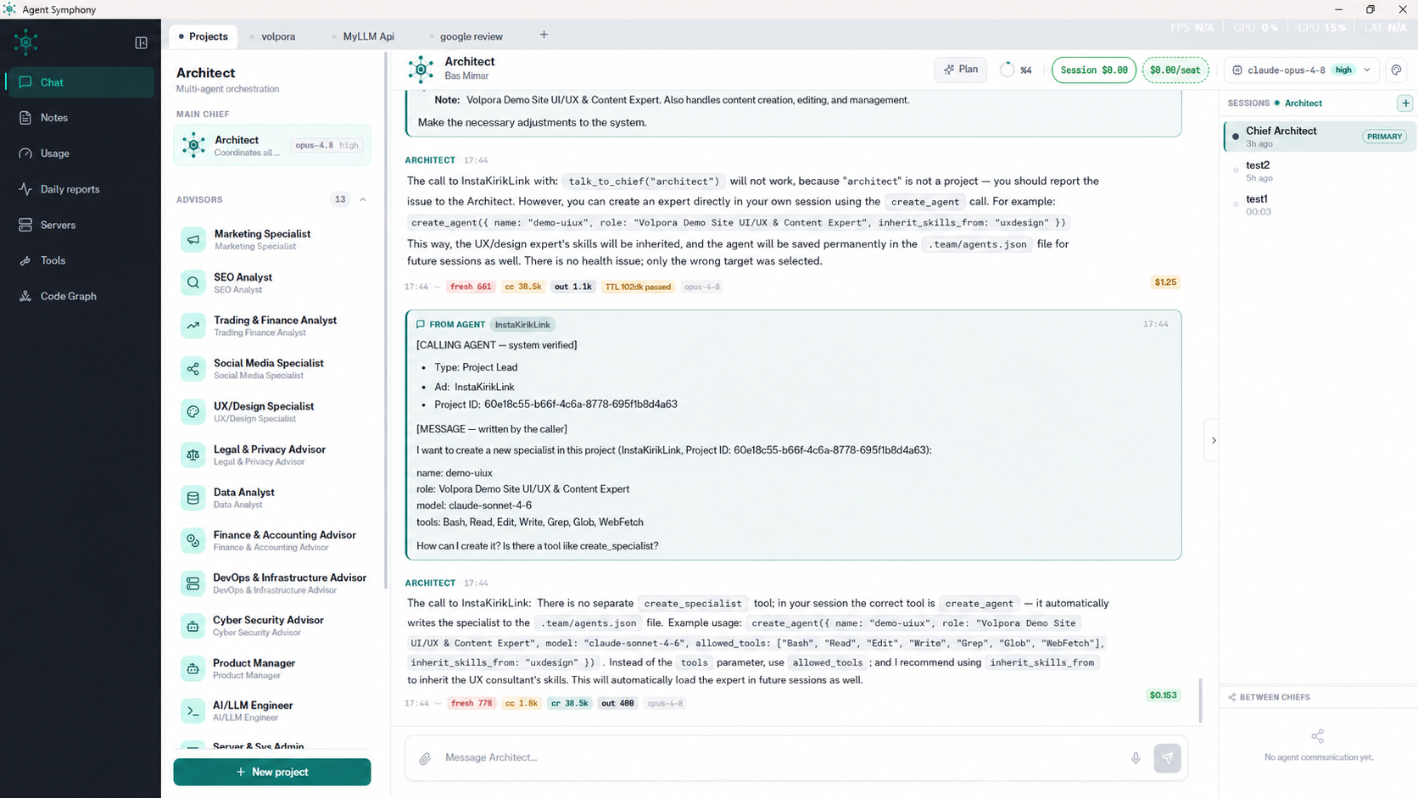Create a New project
Screen dimensions: 1418x798
tap(272, 772)
